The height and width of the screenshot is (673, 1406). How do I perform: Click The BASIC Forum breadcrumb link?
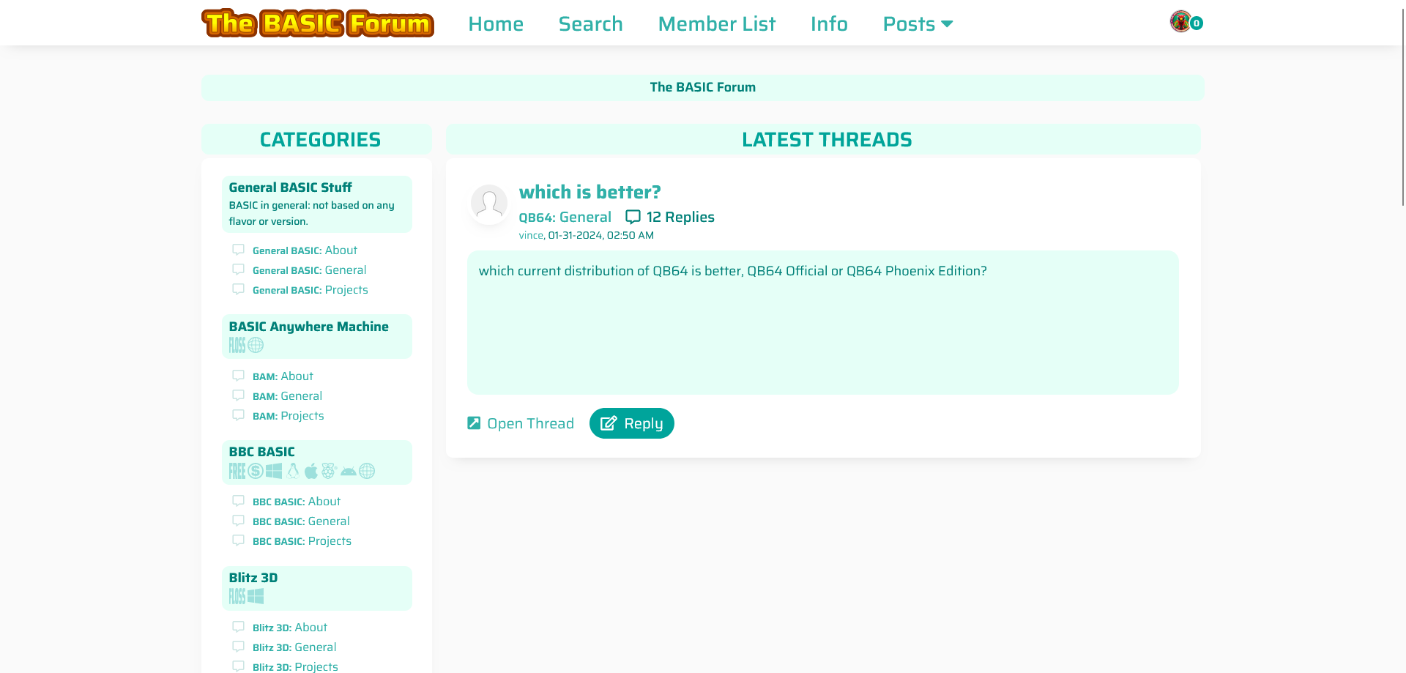(703, 87)
